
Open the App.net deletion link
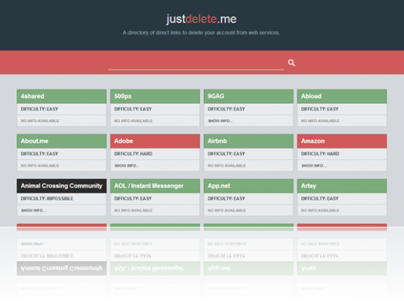point(248,186)
